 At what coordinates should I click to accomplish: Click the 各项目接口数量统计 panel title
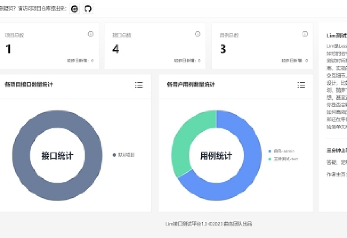[x=28, y=84]
